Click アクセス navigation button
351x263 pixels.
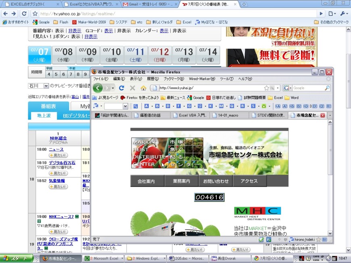pos(250,181)
